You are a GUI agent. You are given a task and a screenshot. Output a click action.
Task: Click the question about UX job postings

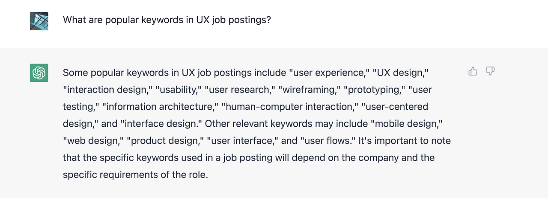tap(167, 20)
